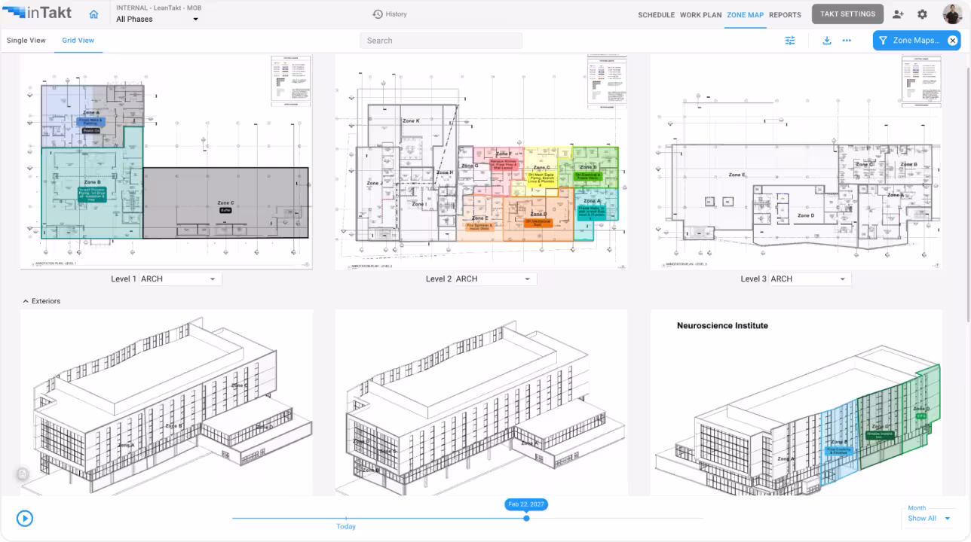This screenshot has width=971, height=542.
Task: Open the All Phases dropdown
Action: pyautogui.click(x=158, y=20)
